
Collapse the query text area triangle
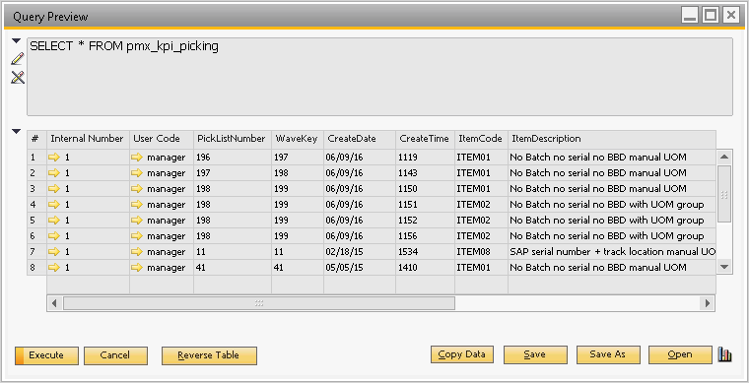[x=17, y=41]
